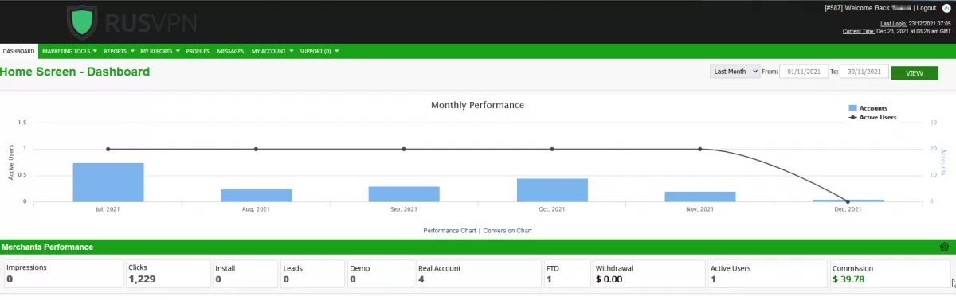The image size is (956, 300).
Task: Open the Merchants Performance settings gear
Action: tap(944, 247)
